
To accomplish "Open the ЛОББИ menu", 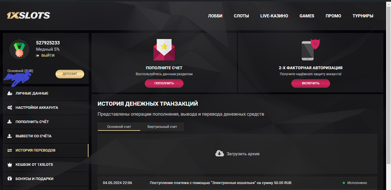I will point(215,16).
